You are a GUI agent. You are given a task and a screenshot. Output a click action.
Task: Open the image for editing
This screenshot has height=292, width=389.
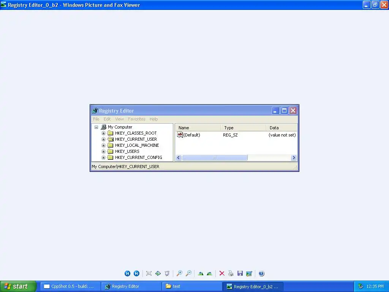(x=249, y=273)
